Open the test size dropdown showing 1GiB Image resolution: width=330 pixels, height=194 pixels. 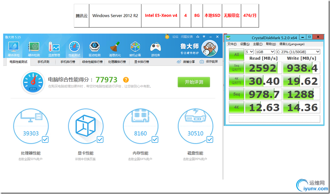coord(265,52)
